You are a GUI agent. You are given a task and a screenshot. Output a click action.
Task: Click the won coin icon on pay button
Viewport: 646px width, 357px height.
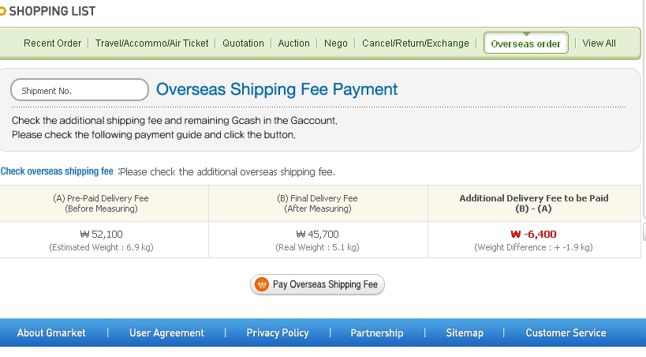[x=263, y=285]
